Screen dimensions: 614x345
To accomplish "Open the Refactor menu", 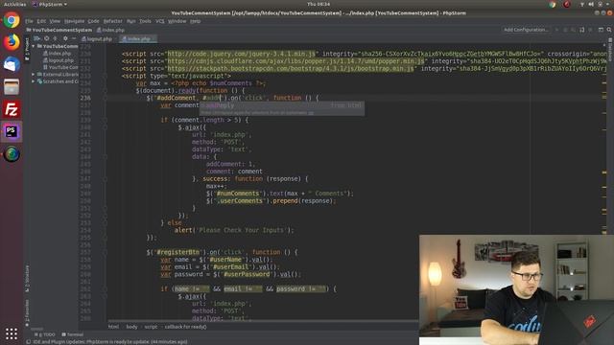I will coord(113,21).
